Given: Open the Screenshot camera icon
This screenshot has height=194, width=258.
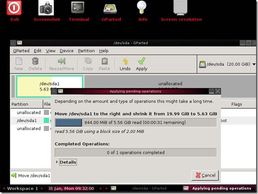Looking at the screenshot, I should [46, 8].
